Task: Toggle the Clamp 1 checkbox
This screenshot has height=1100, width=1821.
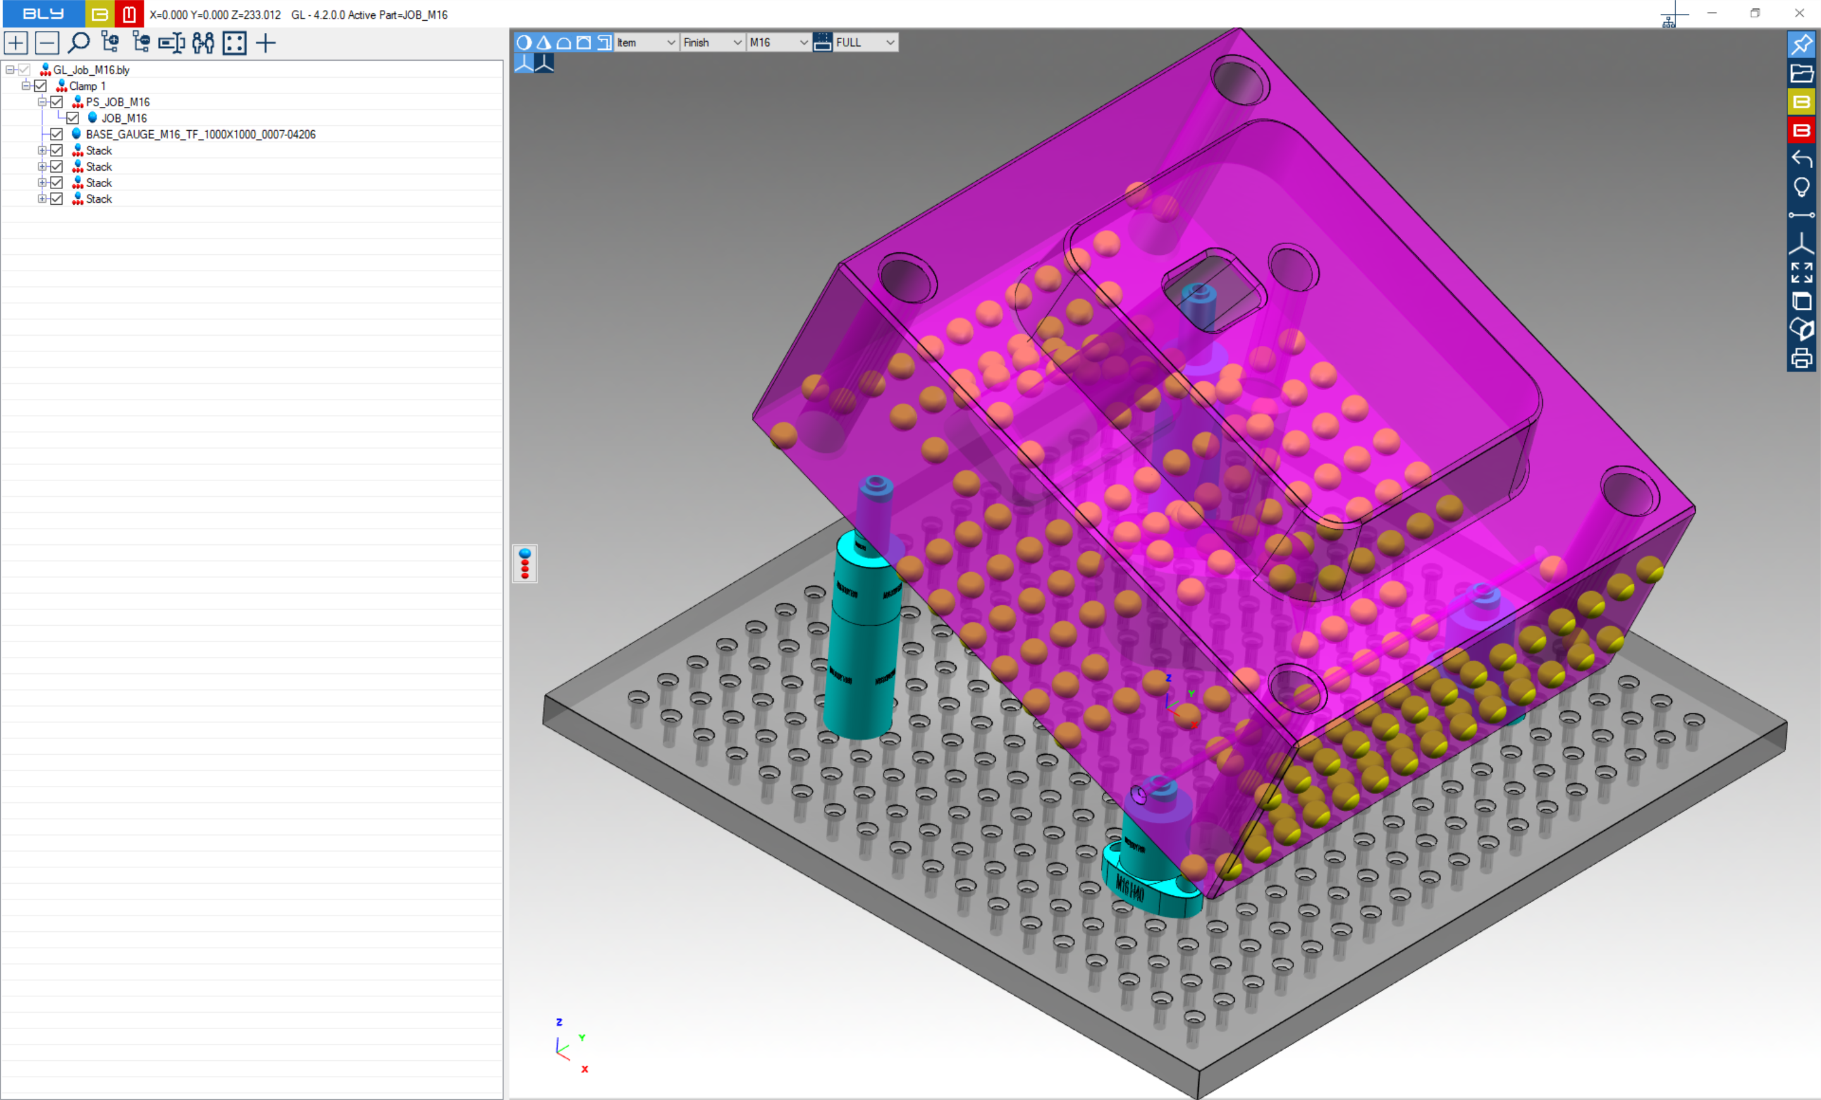Action: click(40, 86)
